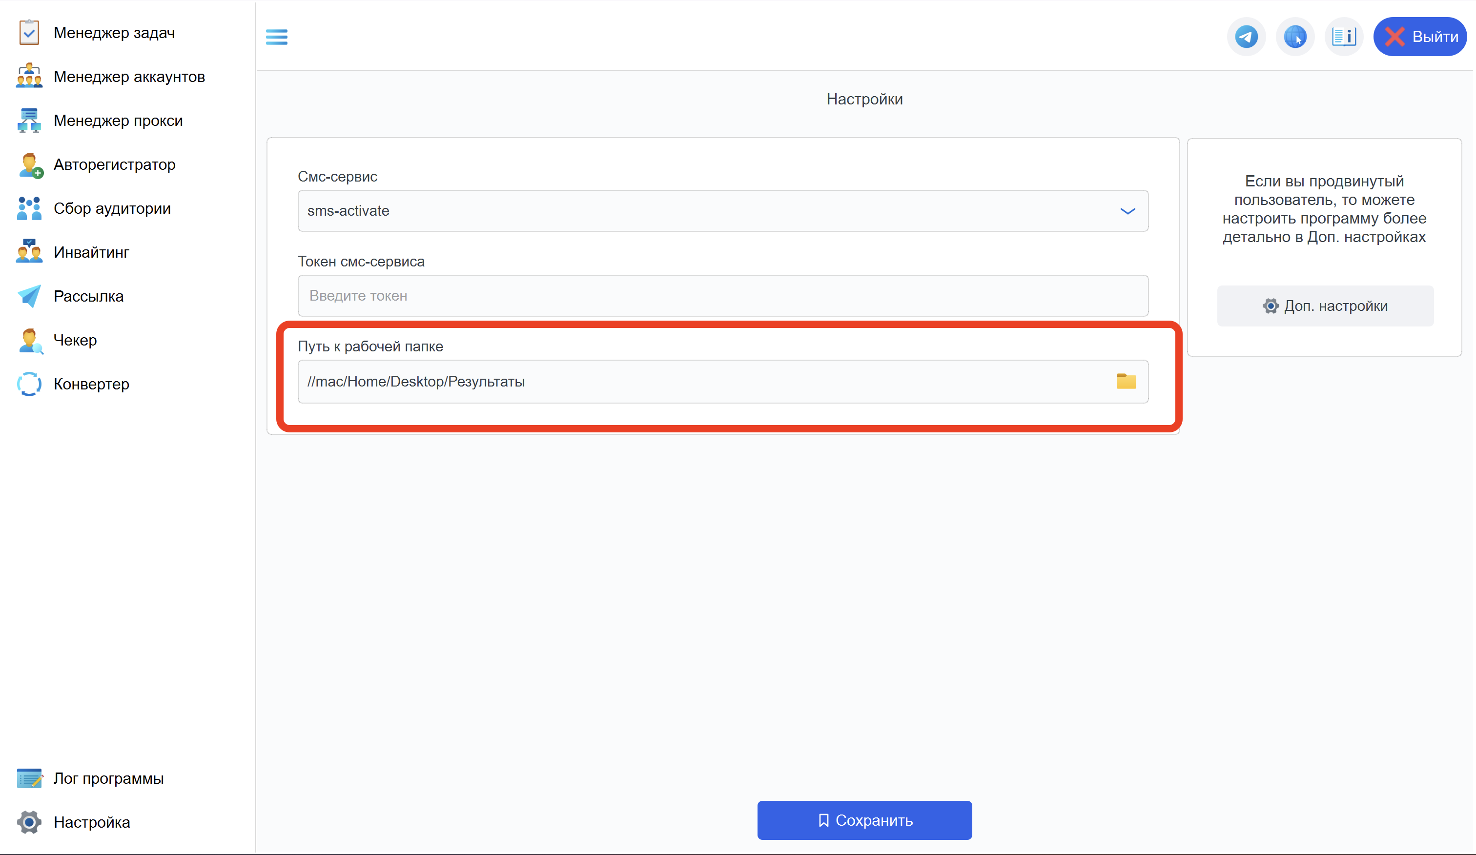Go to Менеджер аккаунтов
Screen dimensions: 1476x855
(x=129, y=77)
